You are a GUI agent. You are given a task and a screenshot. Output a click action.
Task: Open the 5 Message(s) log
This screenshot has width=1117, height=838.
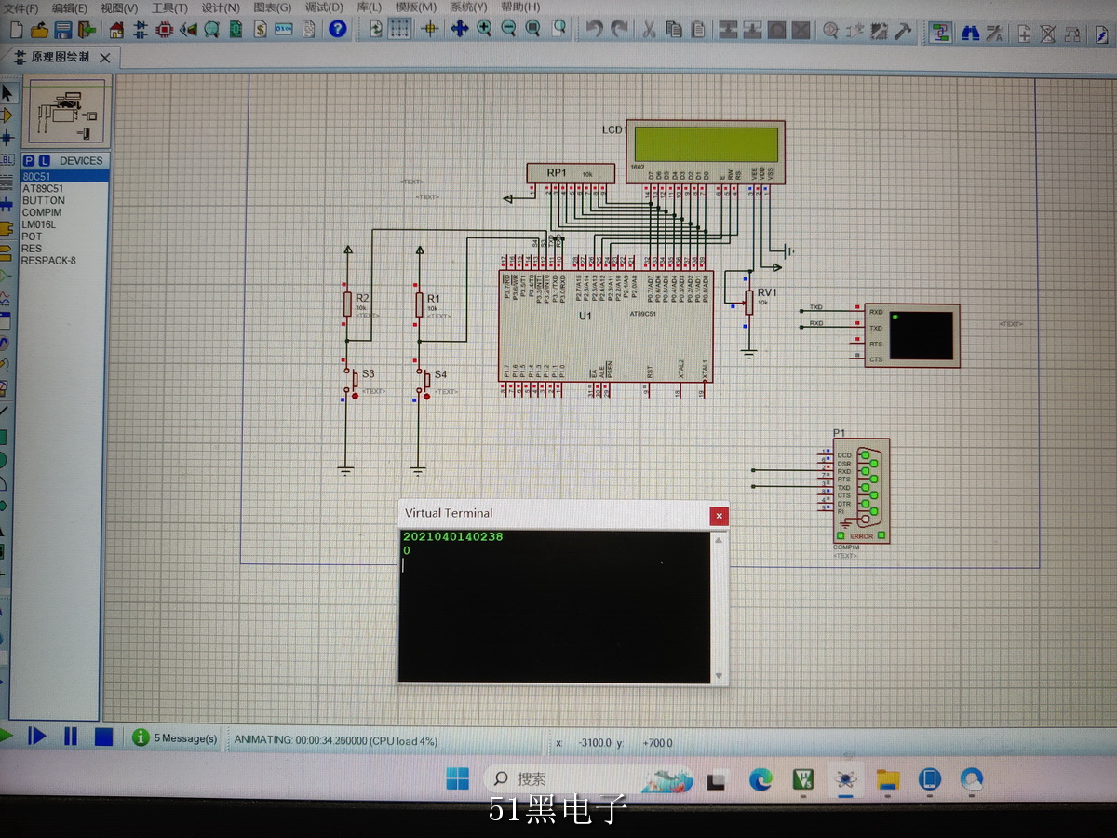(x=174, y=738)
